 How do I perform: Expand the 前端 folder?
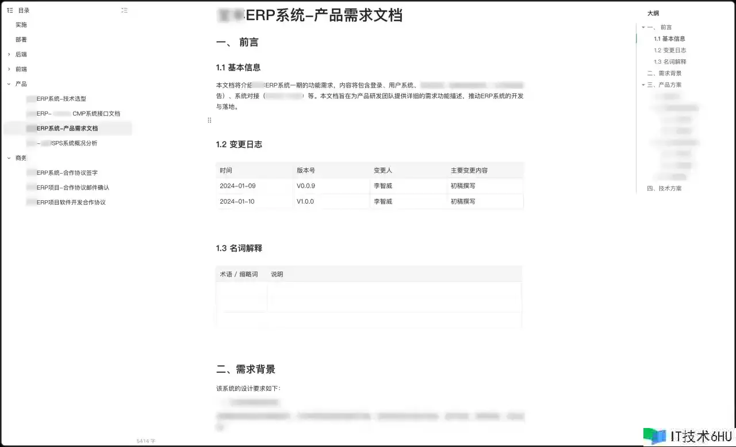(9, 70)
